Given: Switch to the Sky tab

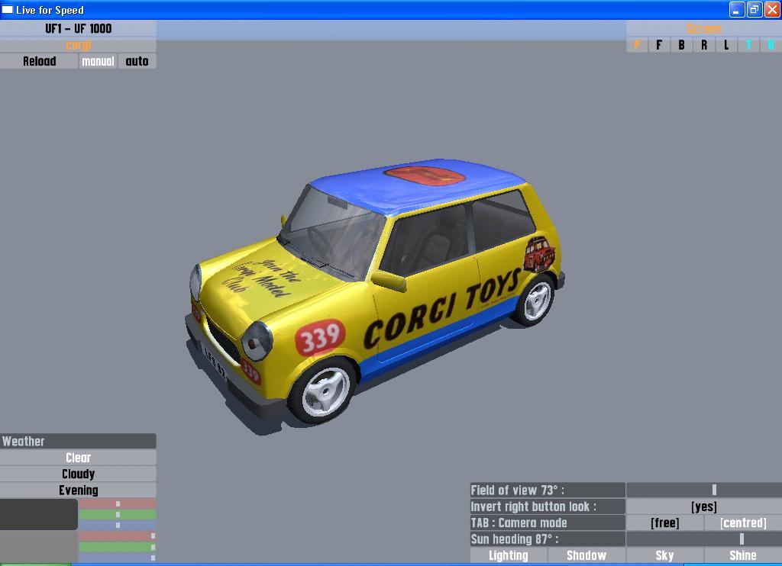Looking at the screenshot, I should (x=665, y=555).
